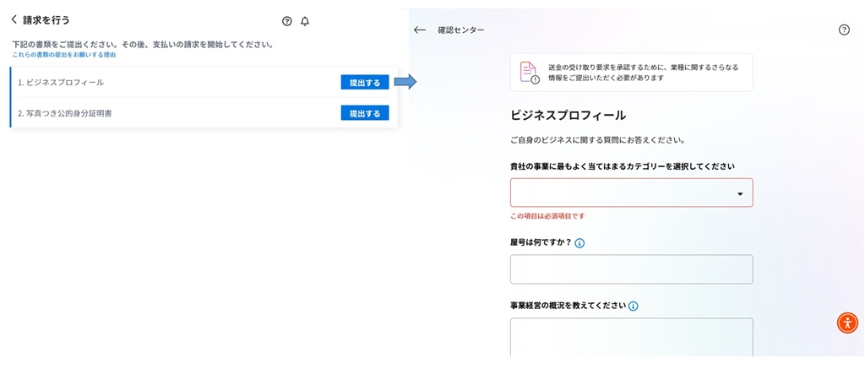Click info icon next to 屋号は何ですか？
865x369 pixels.
tap(579, 242)
